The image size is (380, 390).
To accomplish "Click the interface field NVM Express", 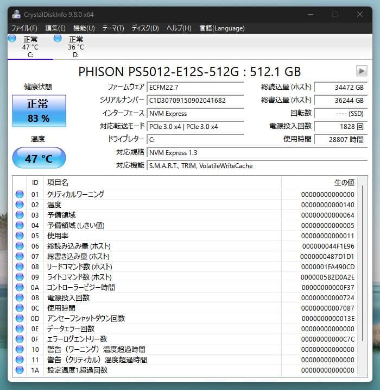I will click(x=195, y=114).
